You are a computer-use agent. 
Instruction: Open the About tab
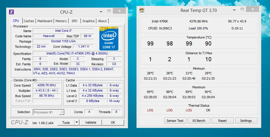(x=102, y=21)
